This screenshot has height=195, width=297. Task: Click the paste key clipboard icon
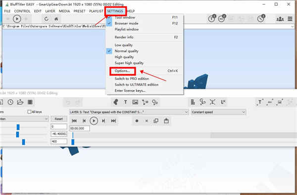(x=166, y=121)
